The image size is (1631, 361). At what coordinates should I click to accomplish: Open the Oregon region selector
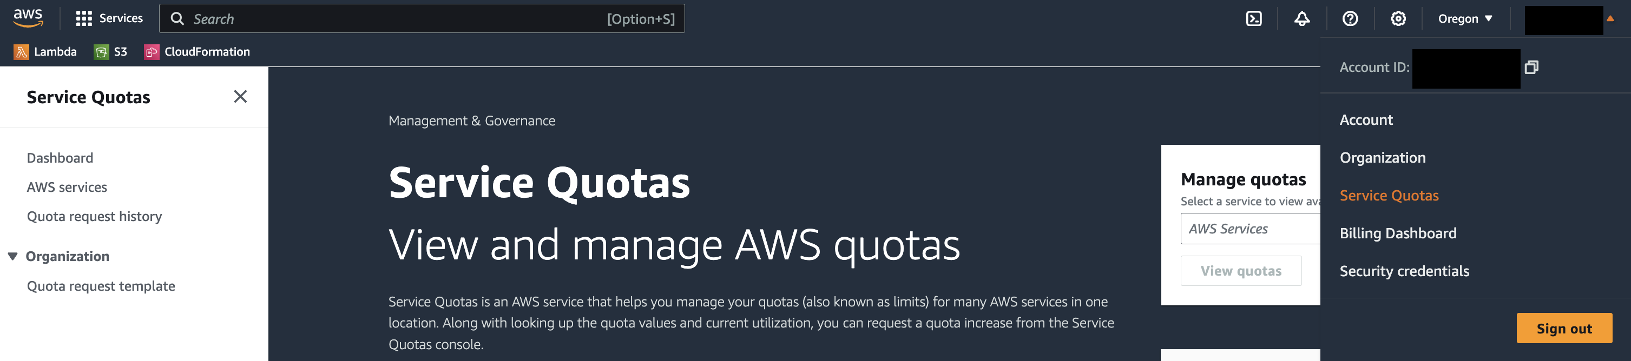(x=1464, y=18)
